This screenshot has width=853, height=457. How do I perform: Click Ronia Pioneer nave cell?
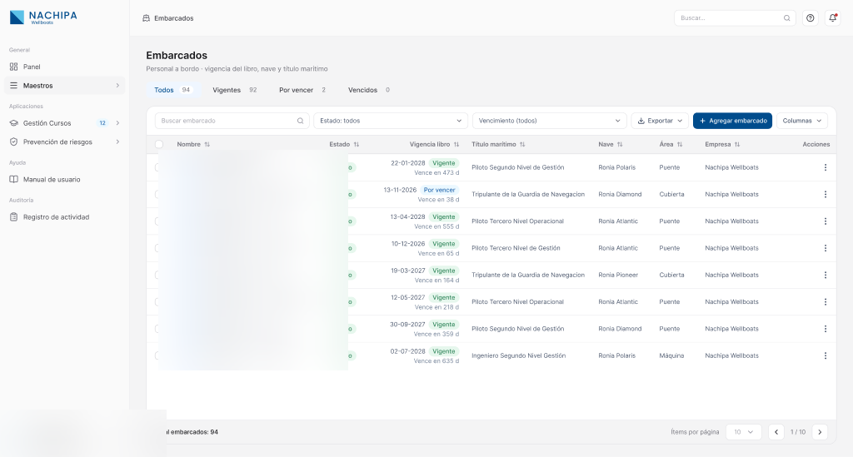[618, 275]
